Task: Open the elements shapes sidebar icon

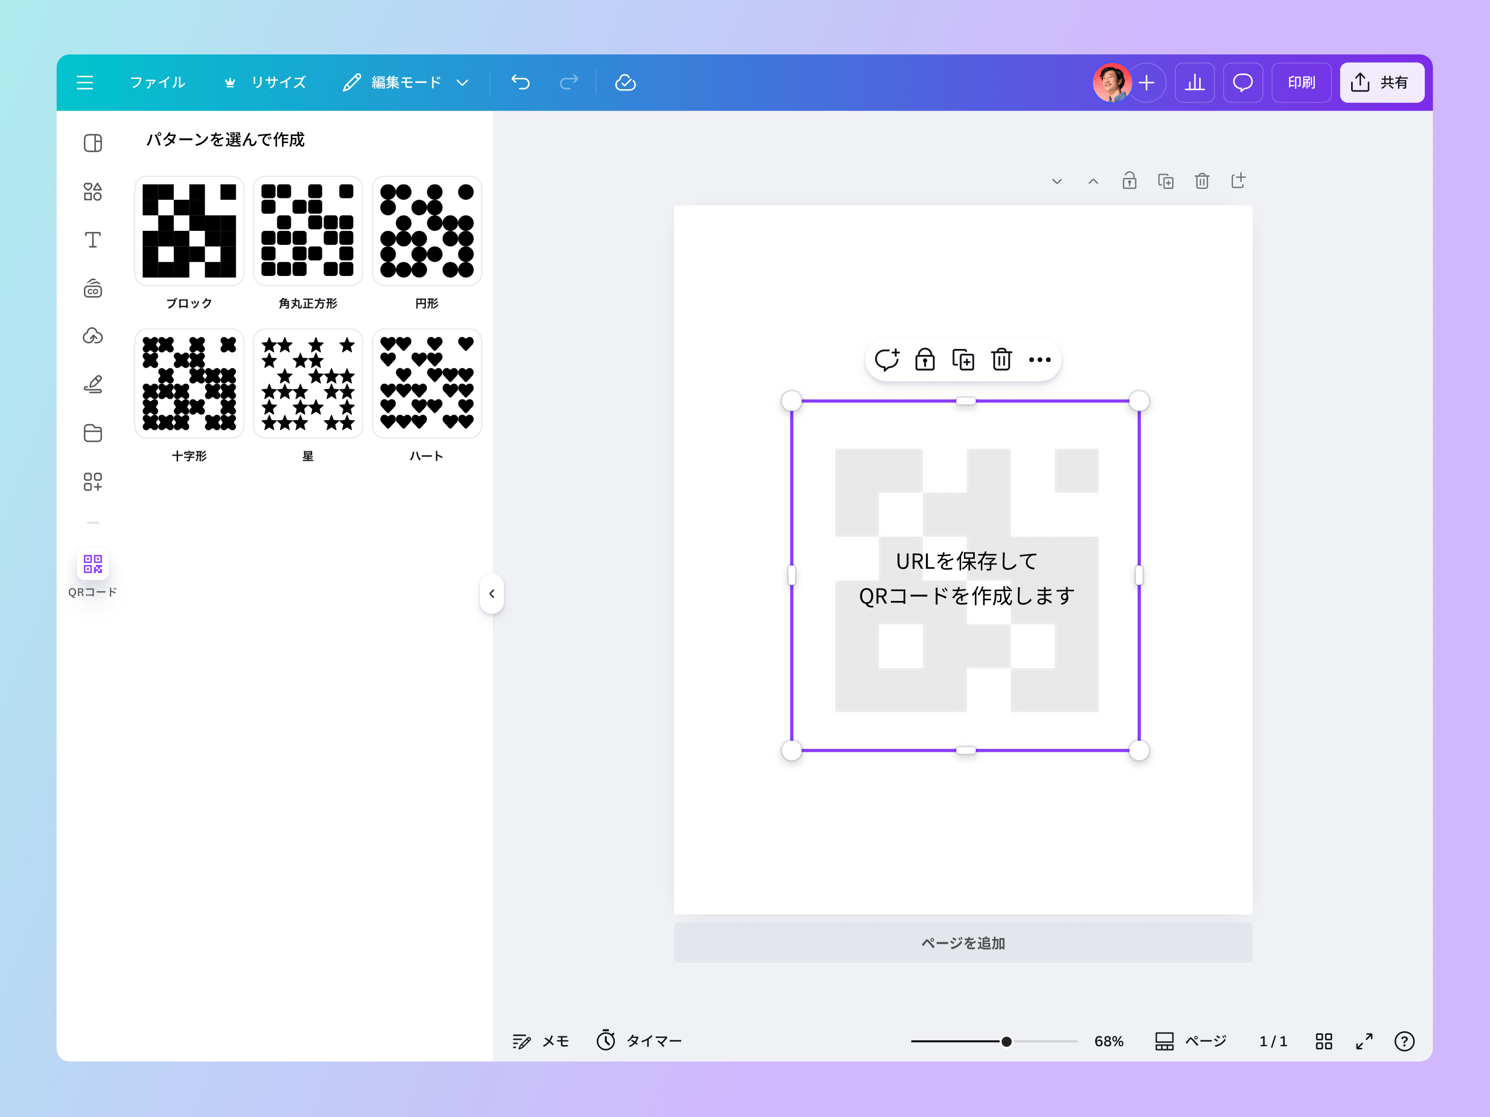Action: 93,192
